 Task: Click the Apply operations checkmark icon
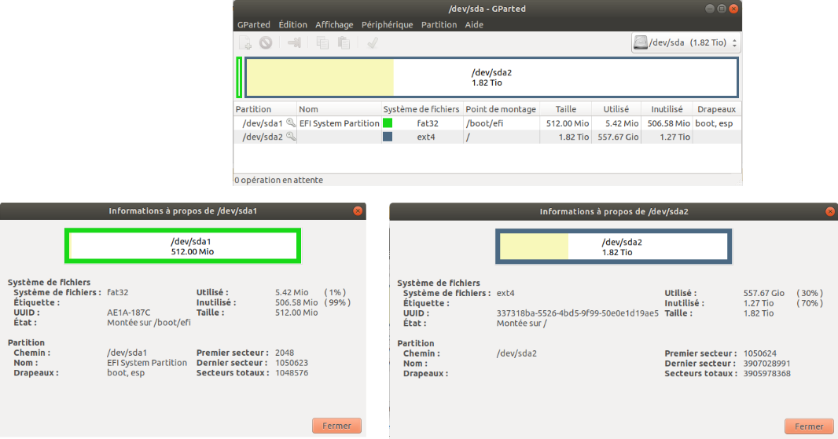373,42
